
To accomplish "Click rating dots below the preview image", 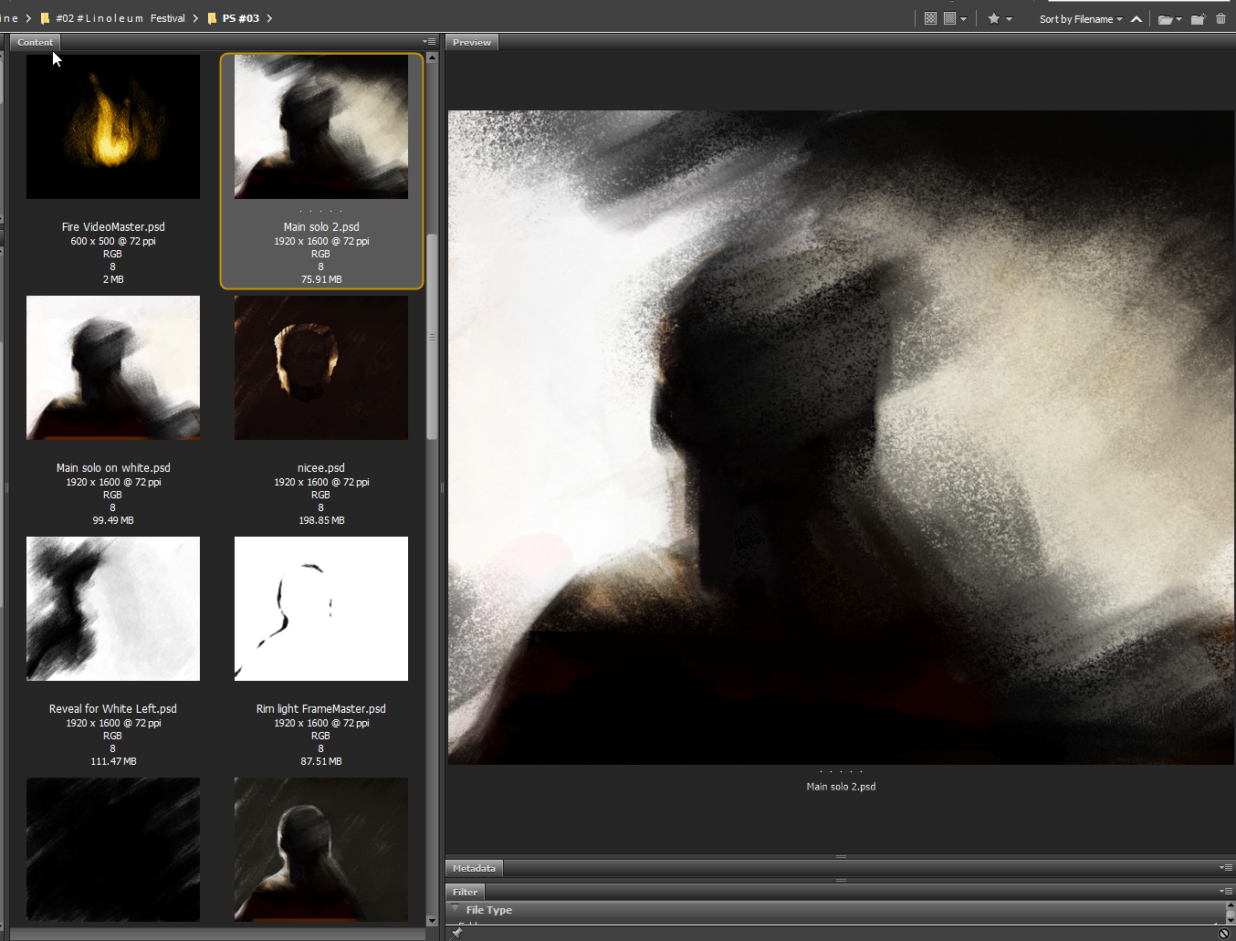I will tap(841, 771).
